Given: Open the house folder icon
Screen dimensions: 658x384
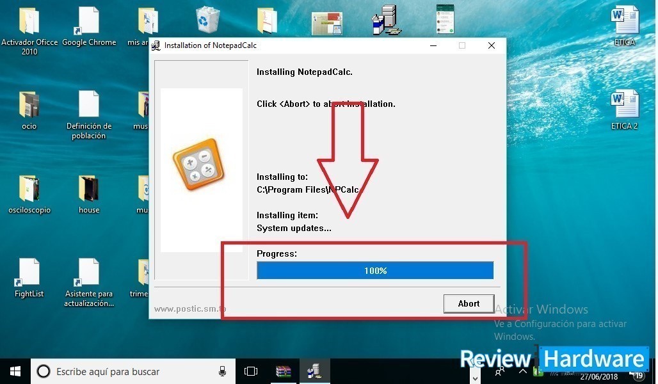Looking at the screenshot, I should point(89,189).
